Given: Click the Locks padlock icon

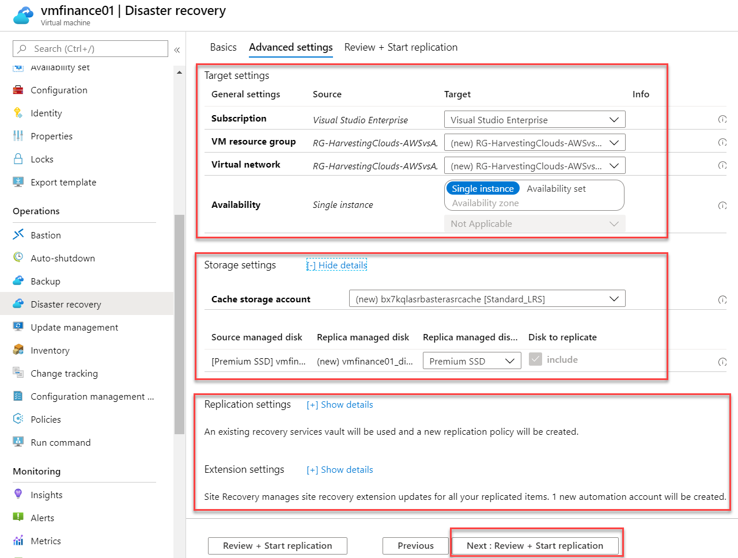Looking at the screenshot, I should pyautogui.click(x=18, y=159).
